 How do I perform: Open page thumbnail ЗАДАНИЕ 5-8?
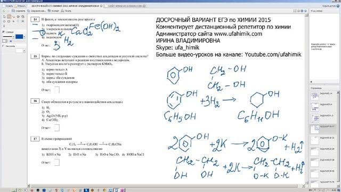point(315,107)
